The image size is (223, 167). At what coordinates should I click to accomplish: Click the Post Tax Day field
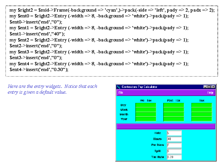(174, 105)
